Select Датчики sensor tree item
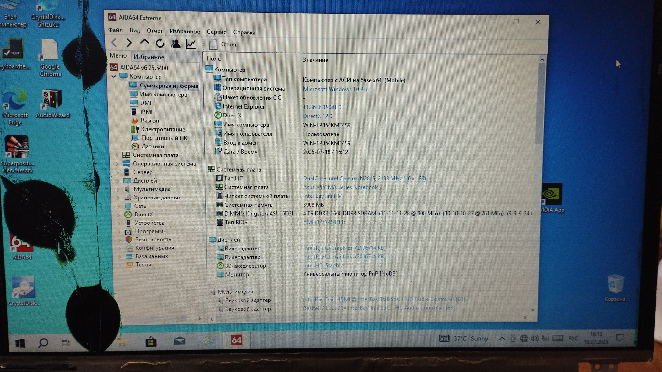The width and height of the screenshot is (662, 372). (x=152, y=146)
